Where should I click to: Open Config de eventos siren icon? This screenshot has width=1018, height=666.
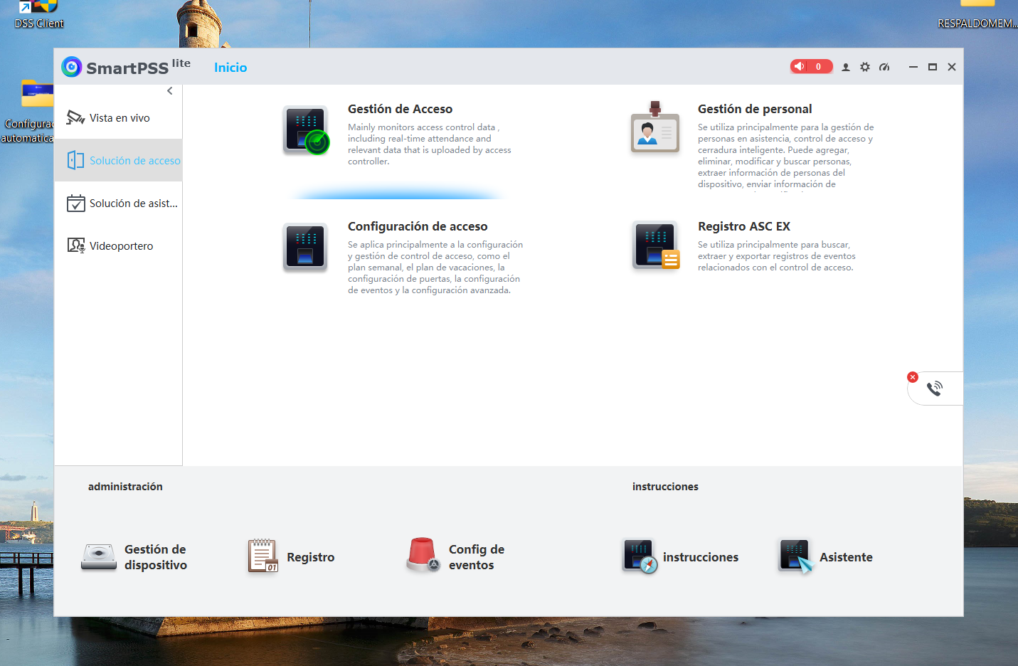[x=423, y=555]
